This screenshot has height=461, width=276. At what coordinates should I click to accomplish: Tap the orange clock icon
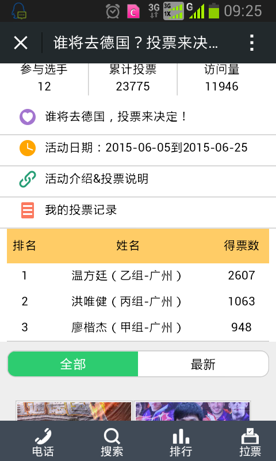click(x=28, y=148)
